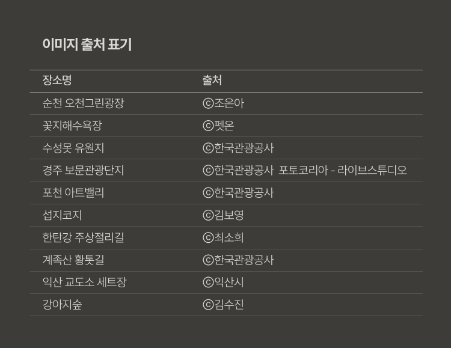Click the copyright icon next to '펫온'

point(208,126)
